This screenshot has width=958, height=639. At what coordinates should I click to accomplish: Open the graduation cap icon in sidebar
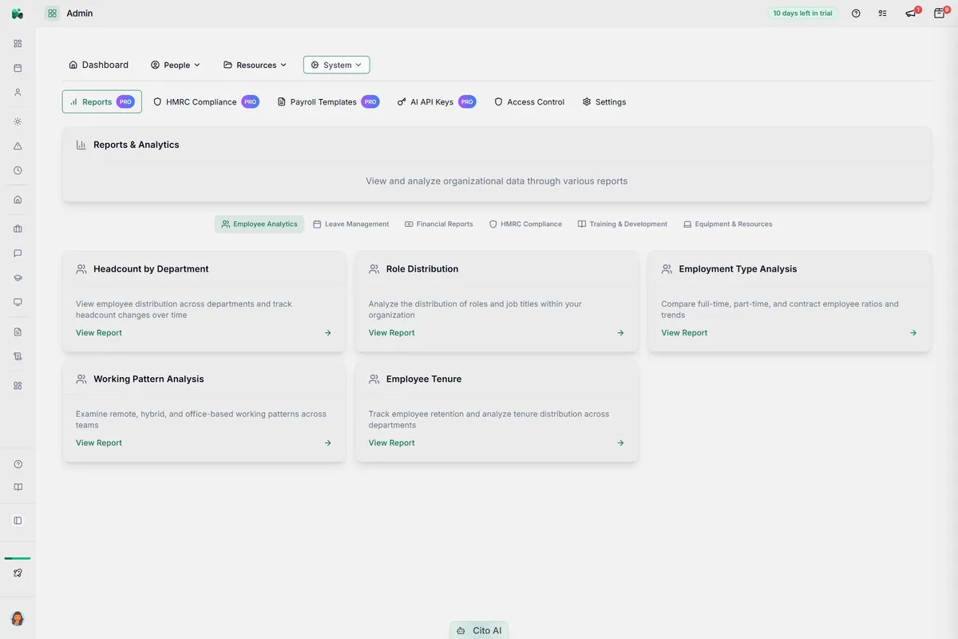pyautogui.click(x=18, y=277)
